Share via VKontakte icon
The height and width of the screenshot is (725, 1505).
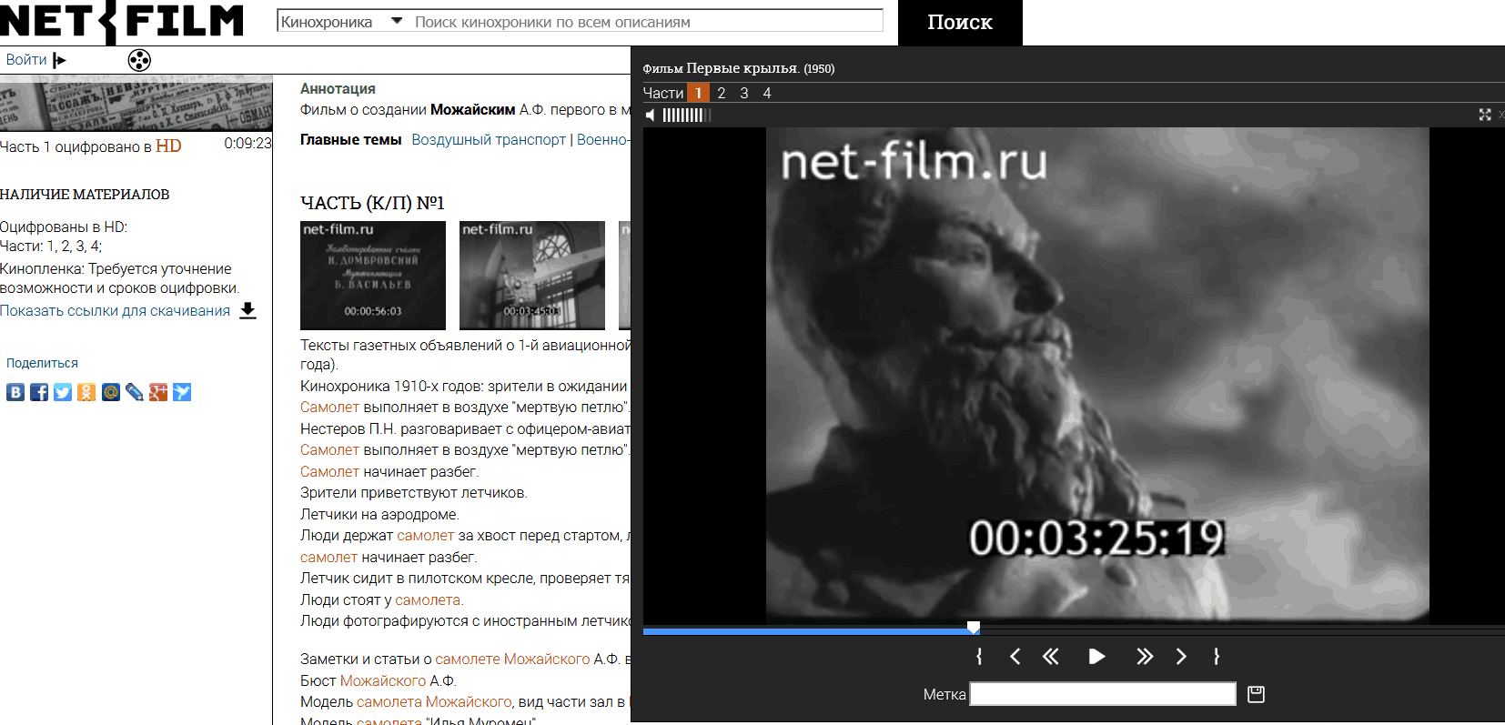tap(15, 392)
